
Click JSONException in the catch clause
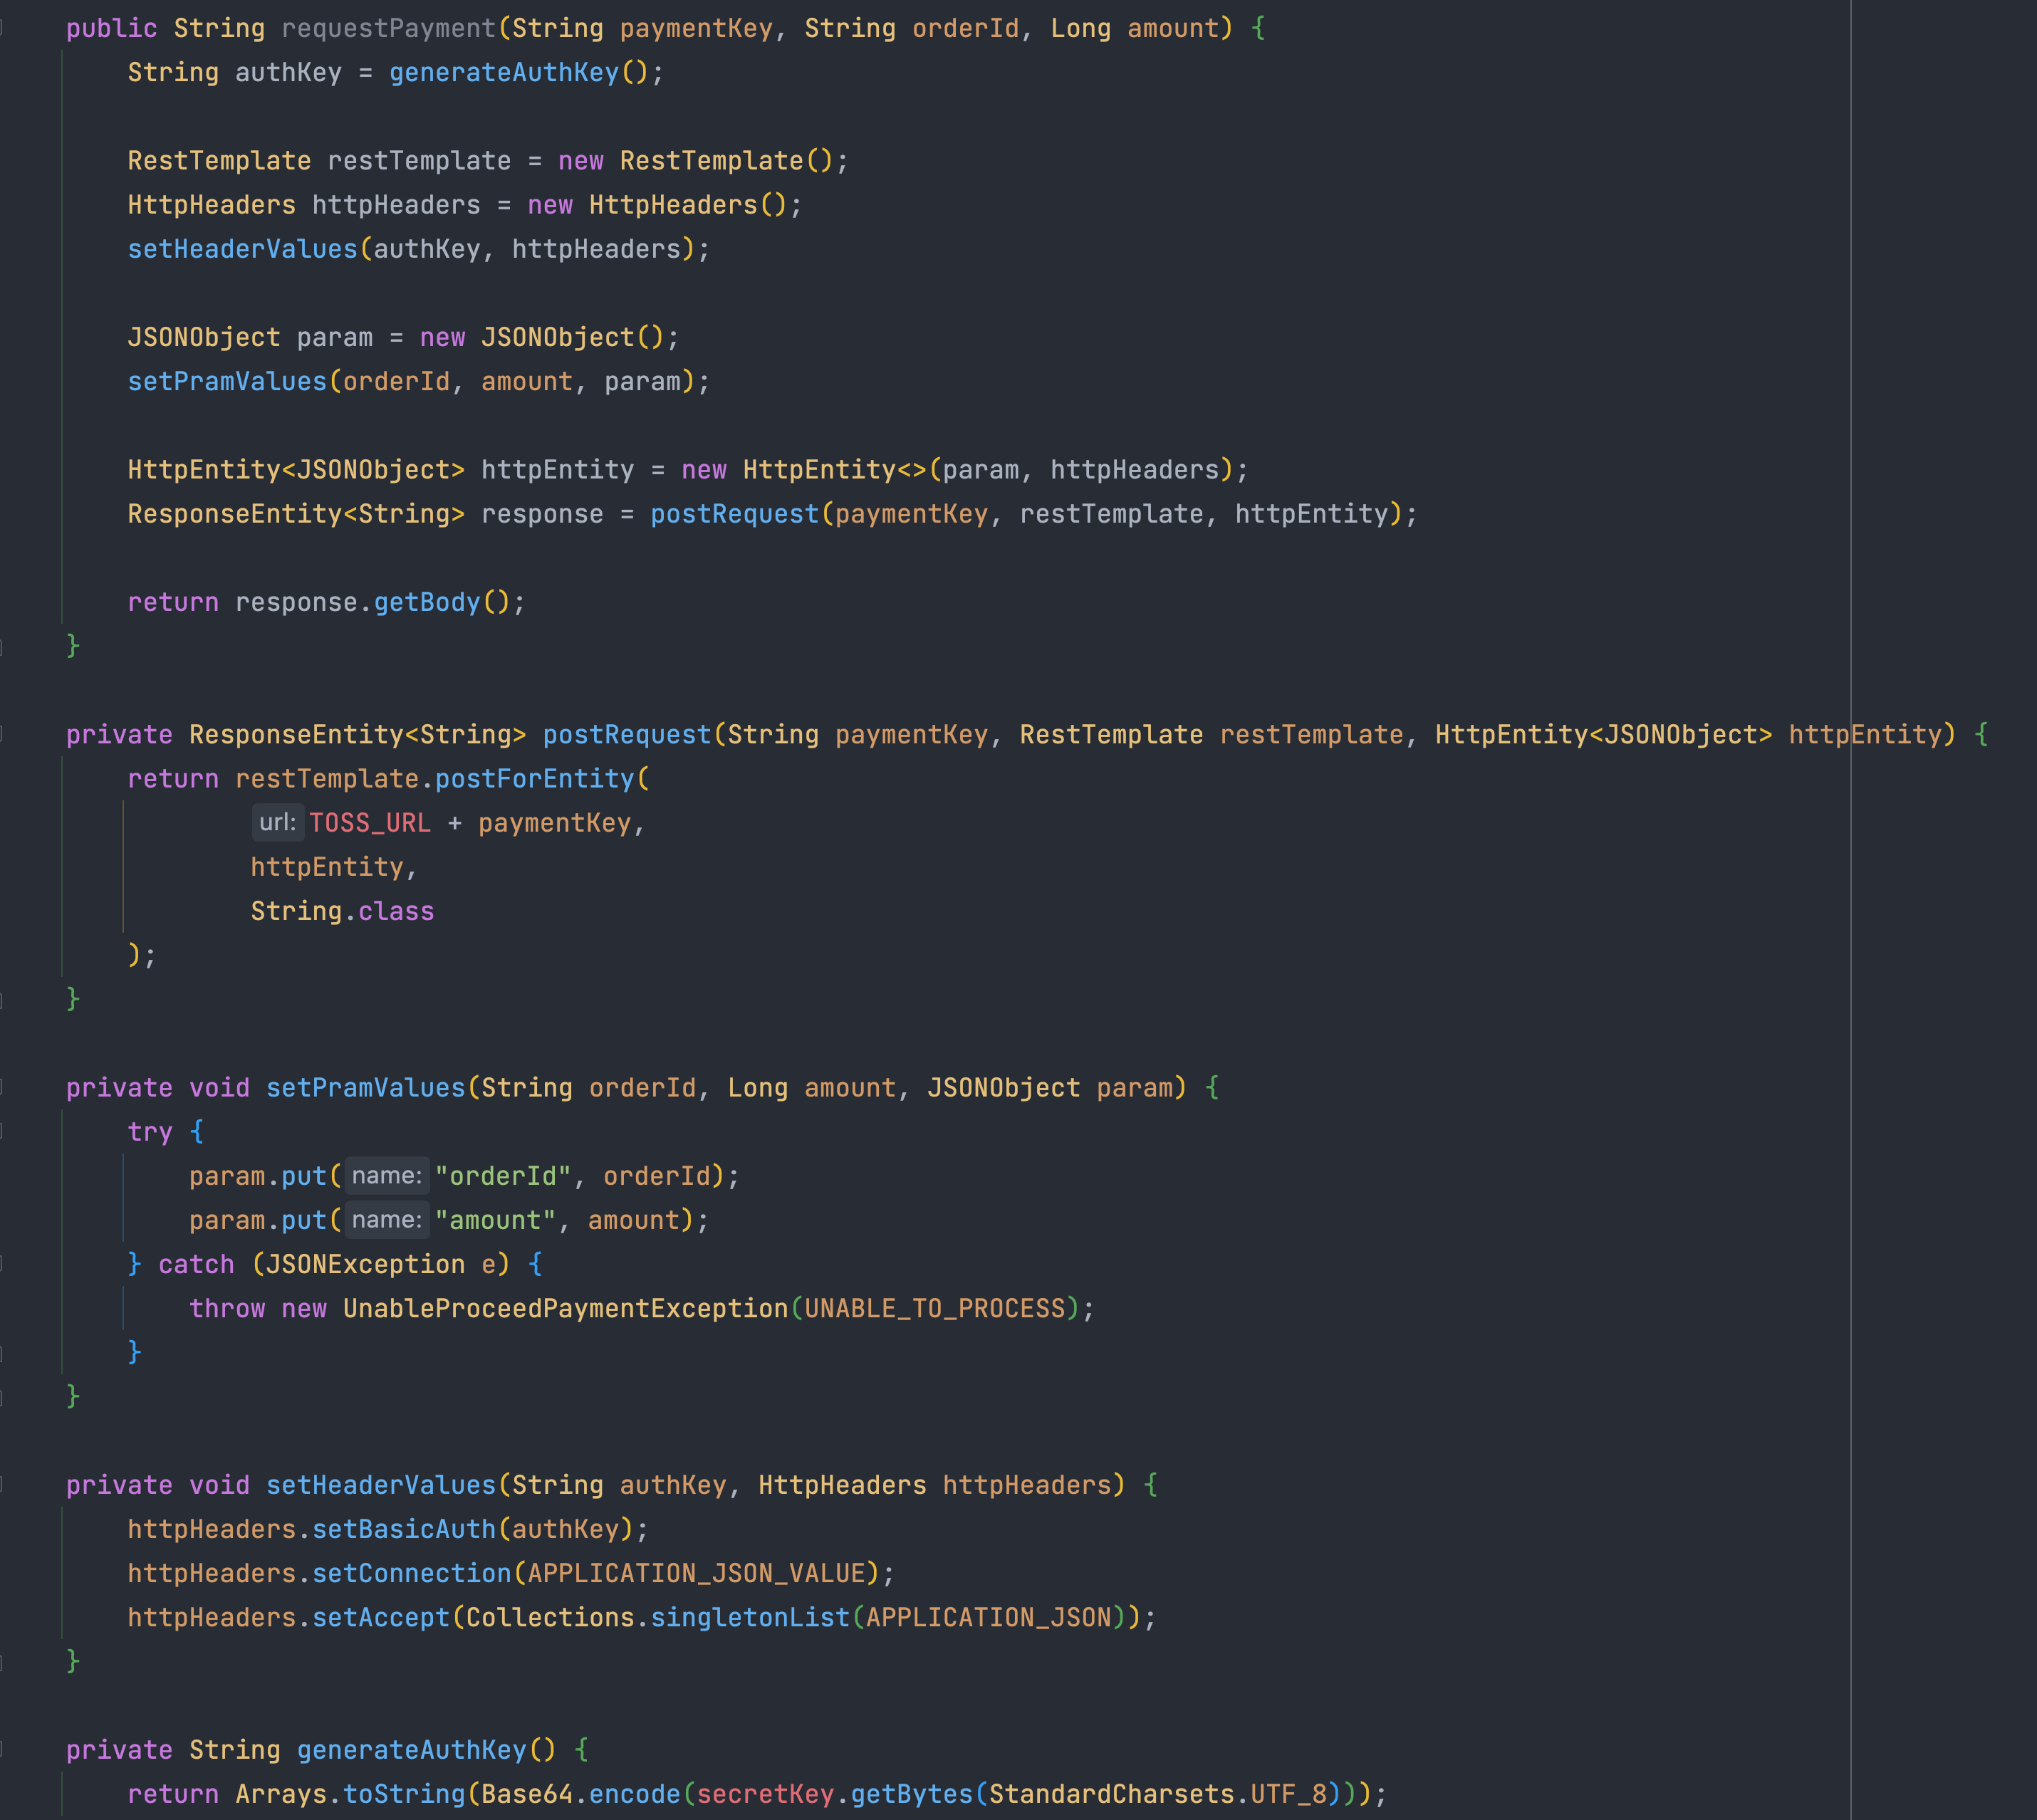coord(365,1264)
